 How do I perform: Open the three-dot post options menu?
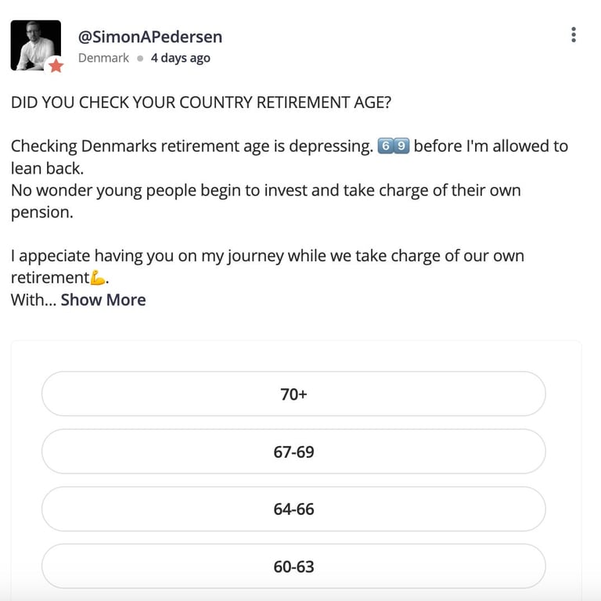pyautogui.click(x=574, y=34)
